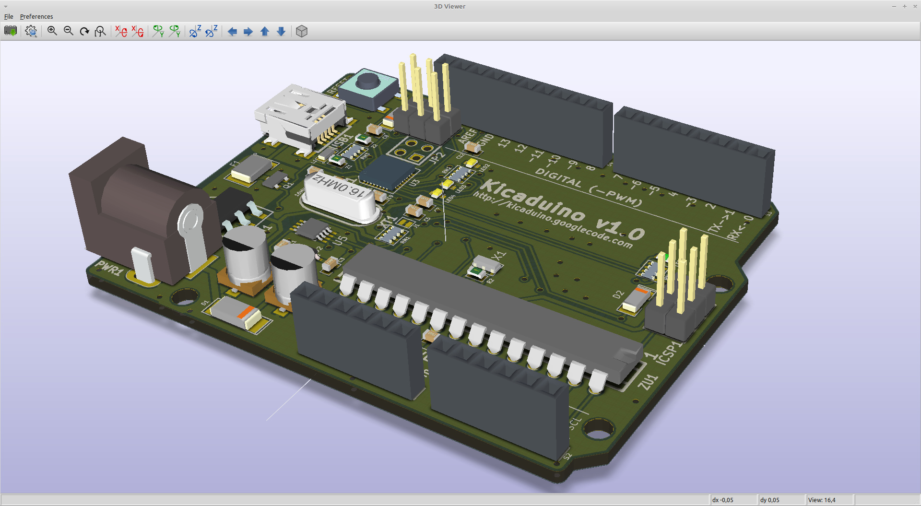Open the 3D viewer display options
This screenshot has height=506, width=921.
[31, 31]
